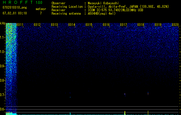The image size is (181, 115).
Task: Click the meteor count label
Action: coord(41,9)
